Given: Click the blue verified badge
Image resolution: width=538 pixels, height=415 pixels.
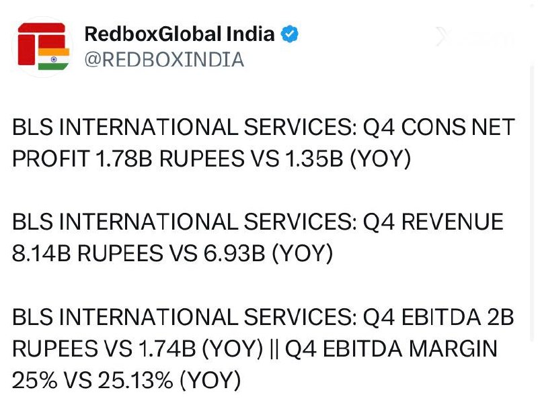Looking at the screenshot, I should pyautogui.click(x=290, y=34).
